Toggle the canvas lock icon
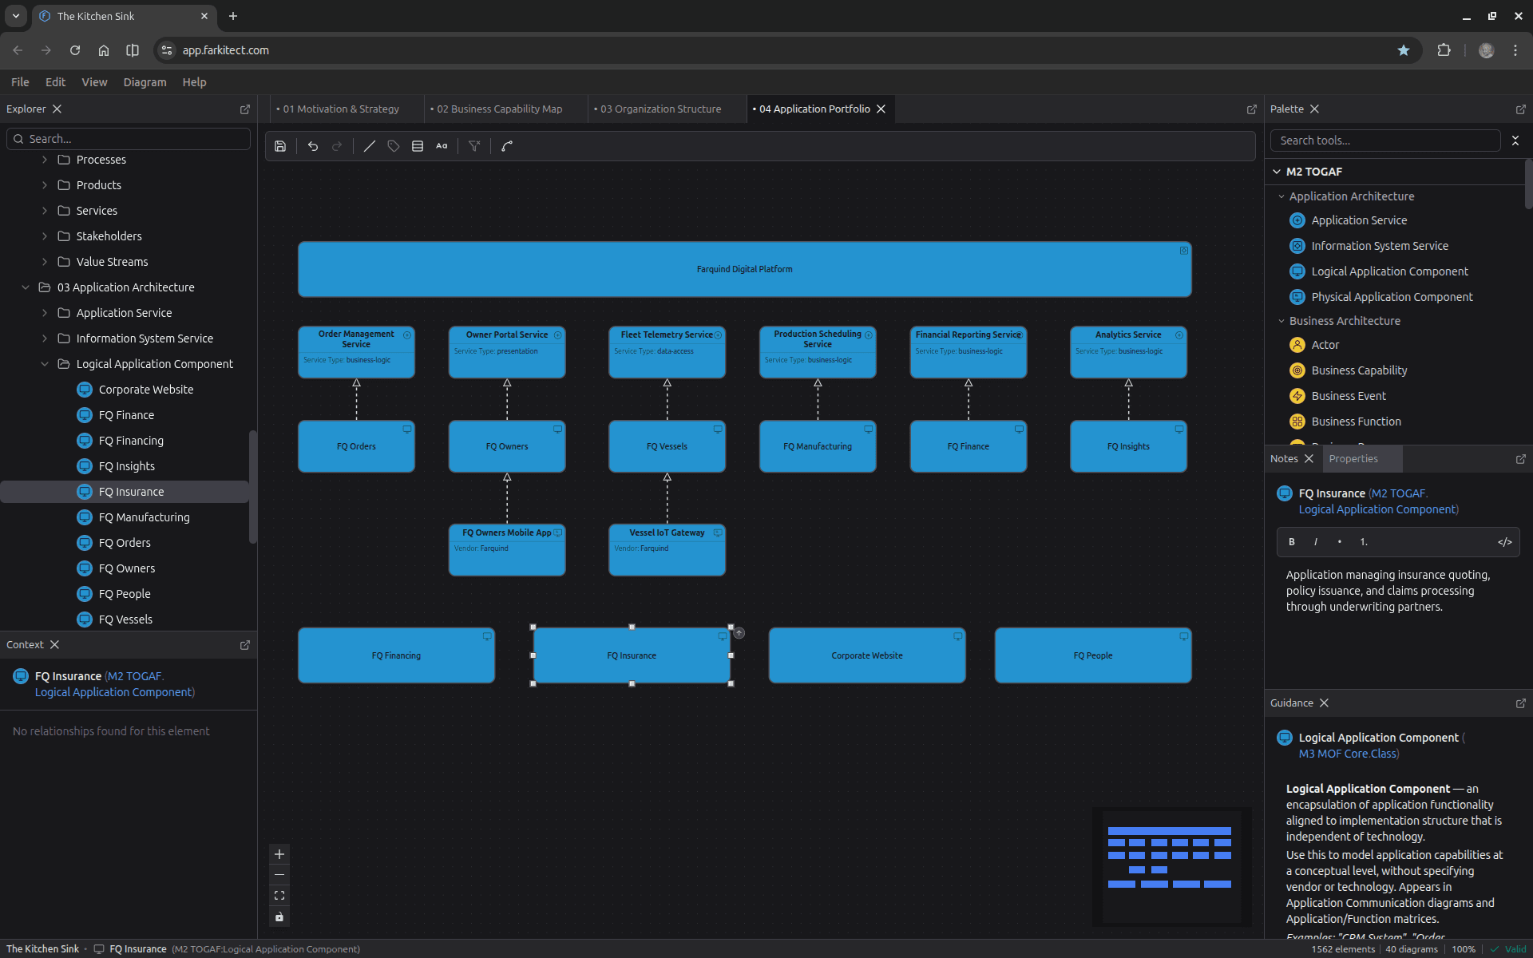Image resolution: width=1533 pixels, height=958 pixels. tap(279, 916)
